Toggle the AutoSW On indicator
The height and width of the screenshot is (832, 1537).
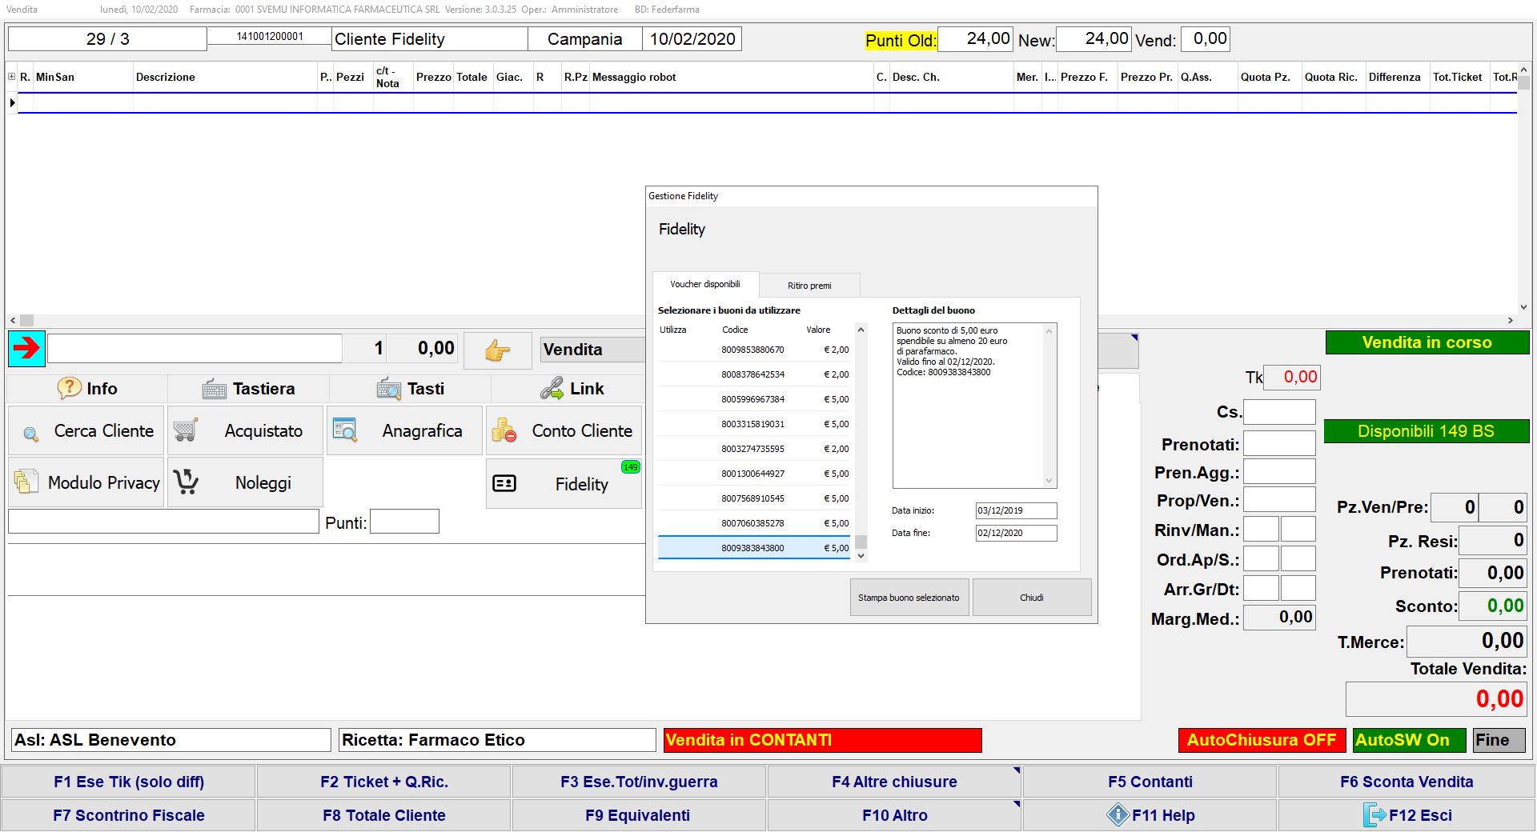click(1408, 740)
